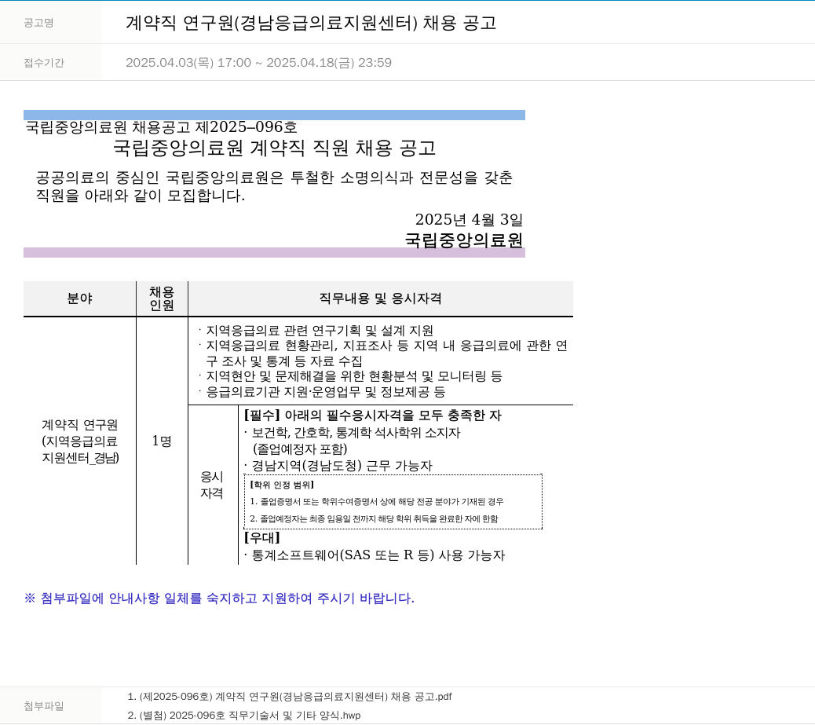Click 지역응급의료 현황관리, 지표조사 line
The image size is (815, 725).
click(382, 353)
